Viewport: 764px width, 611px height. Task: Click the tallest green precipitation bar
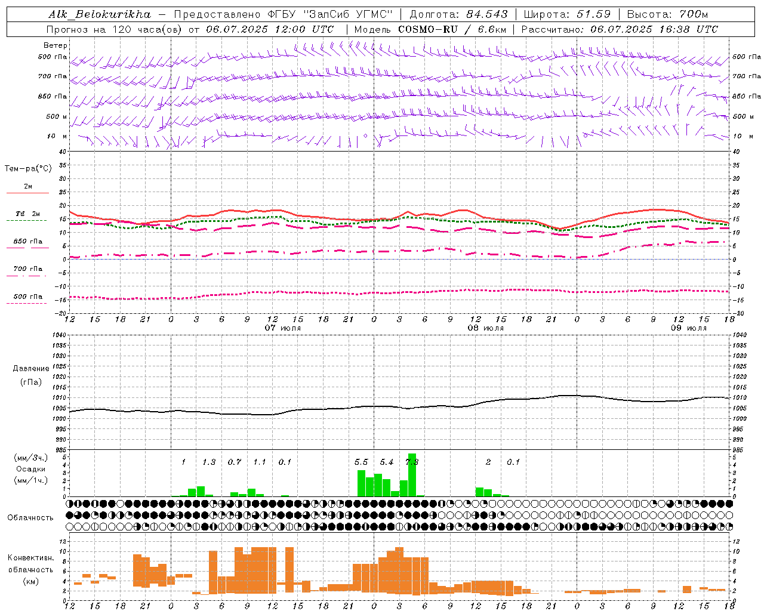[412, 475]
